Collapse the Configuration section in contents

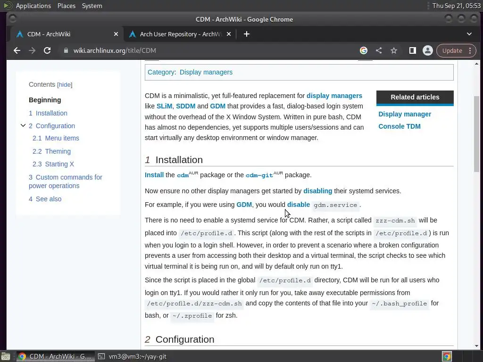[x=23, y=125]
